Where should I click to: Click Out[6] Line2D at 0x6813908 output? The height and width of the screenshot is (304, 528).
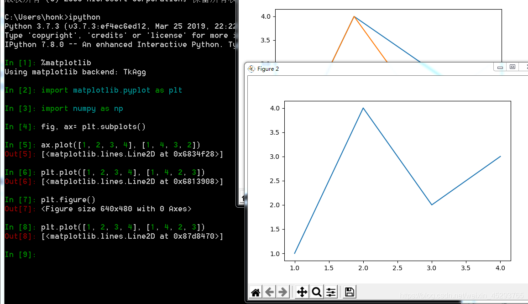point(132,182)
